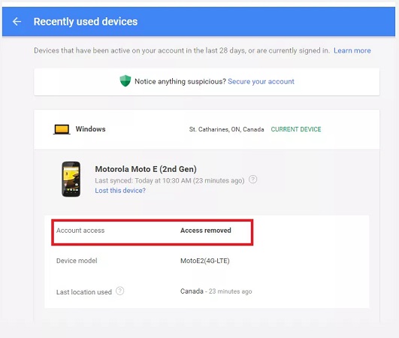Select the Motorola Moto E (2nd Gen) heading
Image resolution: width=399 pixels, height=338 pixels.
(x=146, y=169)
